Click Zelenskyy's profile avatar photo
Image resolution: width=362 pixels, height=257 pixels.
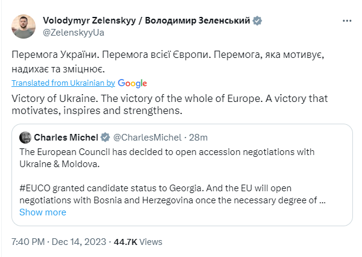pyautogui.click(x=24, y=27)
